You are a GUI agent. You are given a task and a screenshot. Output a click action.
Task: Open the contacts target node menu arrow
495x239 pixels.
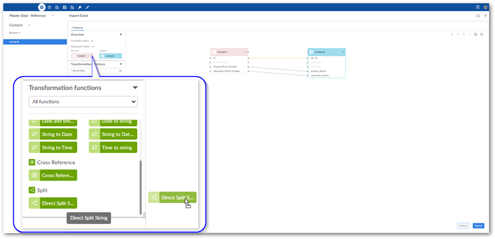pyautogui.click(x=343, y=52)
